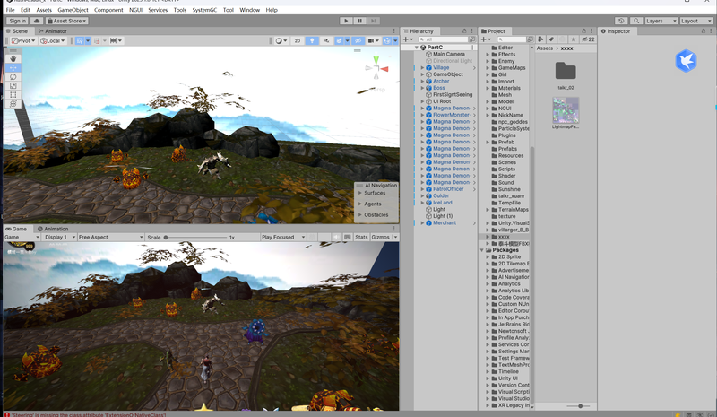Viewport: 717px width, 417px height.
Task: Open the Asset Store dropdown
Action: pos(66,21)
